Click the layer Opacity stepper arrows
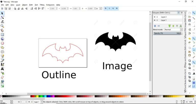 click(182, 33)
